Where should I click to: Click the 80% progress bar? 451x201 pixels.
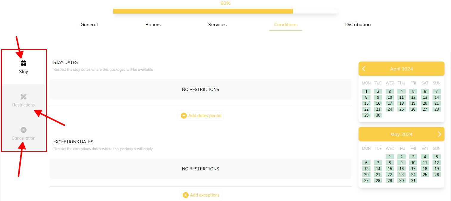pos(225,11)
